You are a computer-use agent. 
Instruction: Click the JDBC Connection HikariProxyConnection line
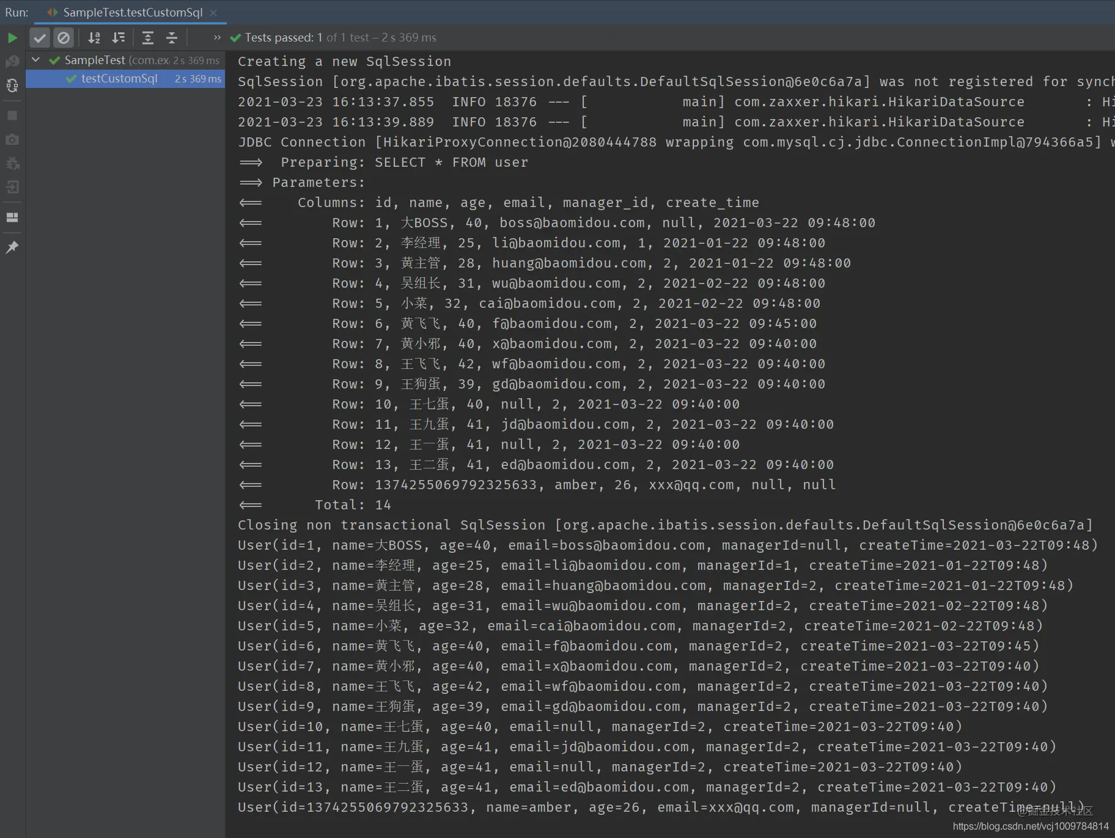click(x=676, y=142)
